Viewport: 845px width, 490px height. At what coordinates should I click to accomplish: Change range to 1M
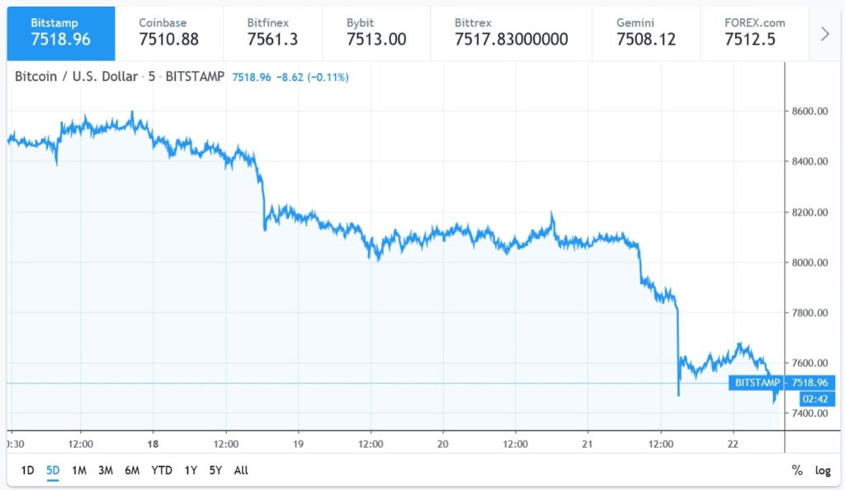[79, 470]
